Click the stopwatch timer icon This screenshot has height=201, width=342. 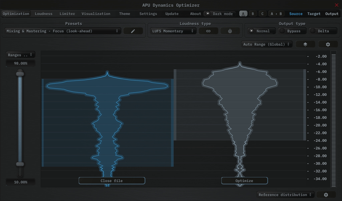[x=230, y=31]
